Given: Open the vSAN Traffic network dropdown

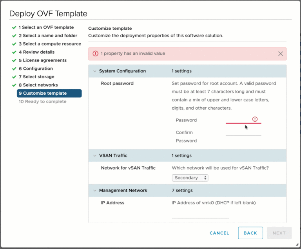Looking at the screenshot, I should tap(190, 178).
